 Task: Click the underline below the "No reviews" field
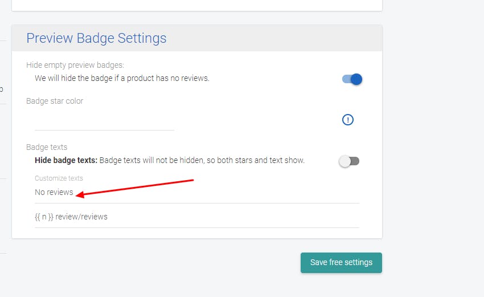coord(196,203)
